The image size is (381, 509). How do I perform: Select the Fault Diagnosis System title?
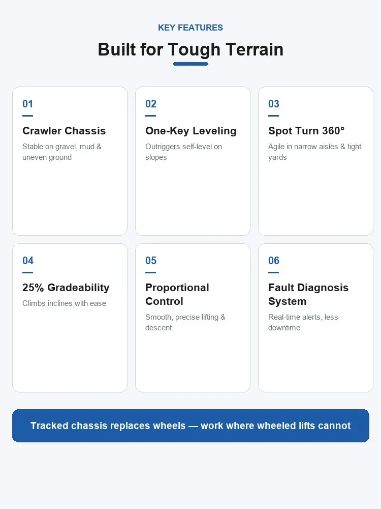(x=308, y=294)
